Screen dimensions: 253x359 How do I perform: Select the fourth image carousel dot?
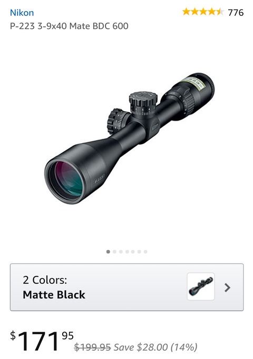[126, 252]
